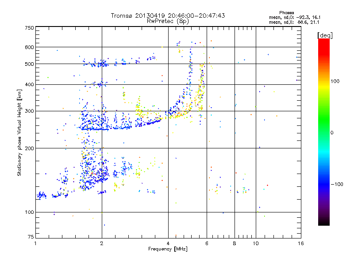Click the x-axis tick label "1"
Image resolution: width=354 pixels, height=265 pixels.
pyautogui.click(x=35, y=243)
